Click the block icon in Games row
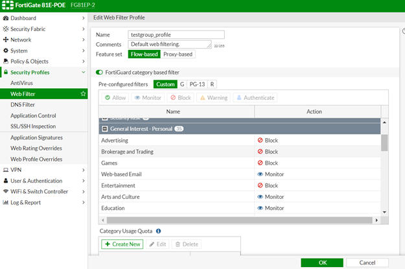This screenshot has width=405, height=269. tap(260, 163)
